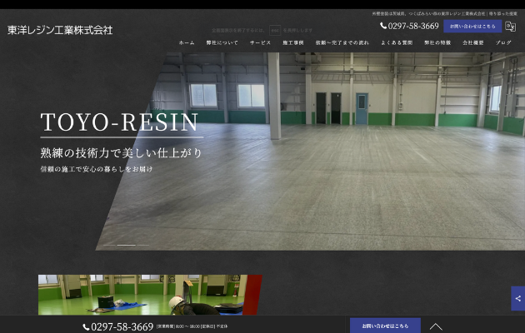Select the third slide indicator of the carousel

(143, 245)
